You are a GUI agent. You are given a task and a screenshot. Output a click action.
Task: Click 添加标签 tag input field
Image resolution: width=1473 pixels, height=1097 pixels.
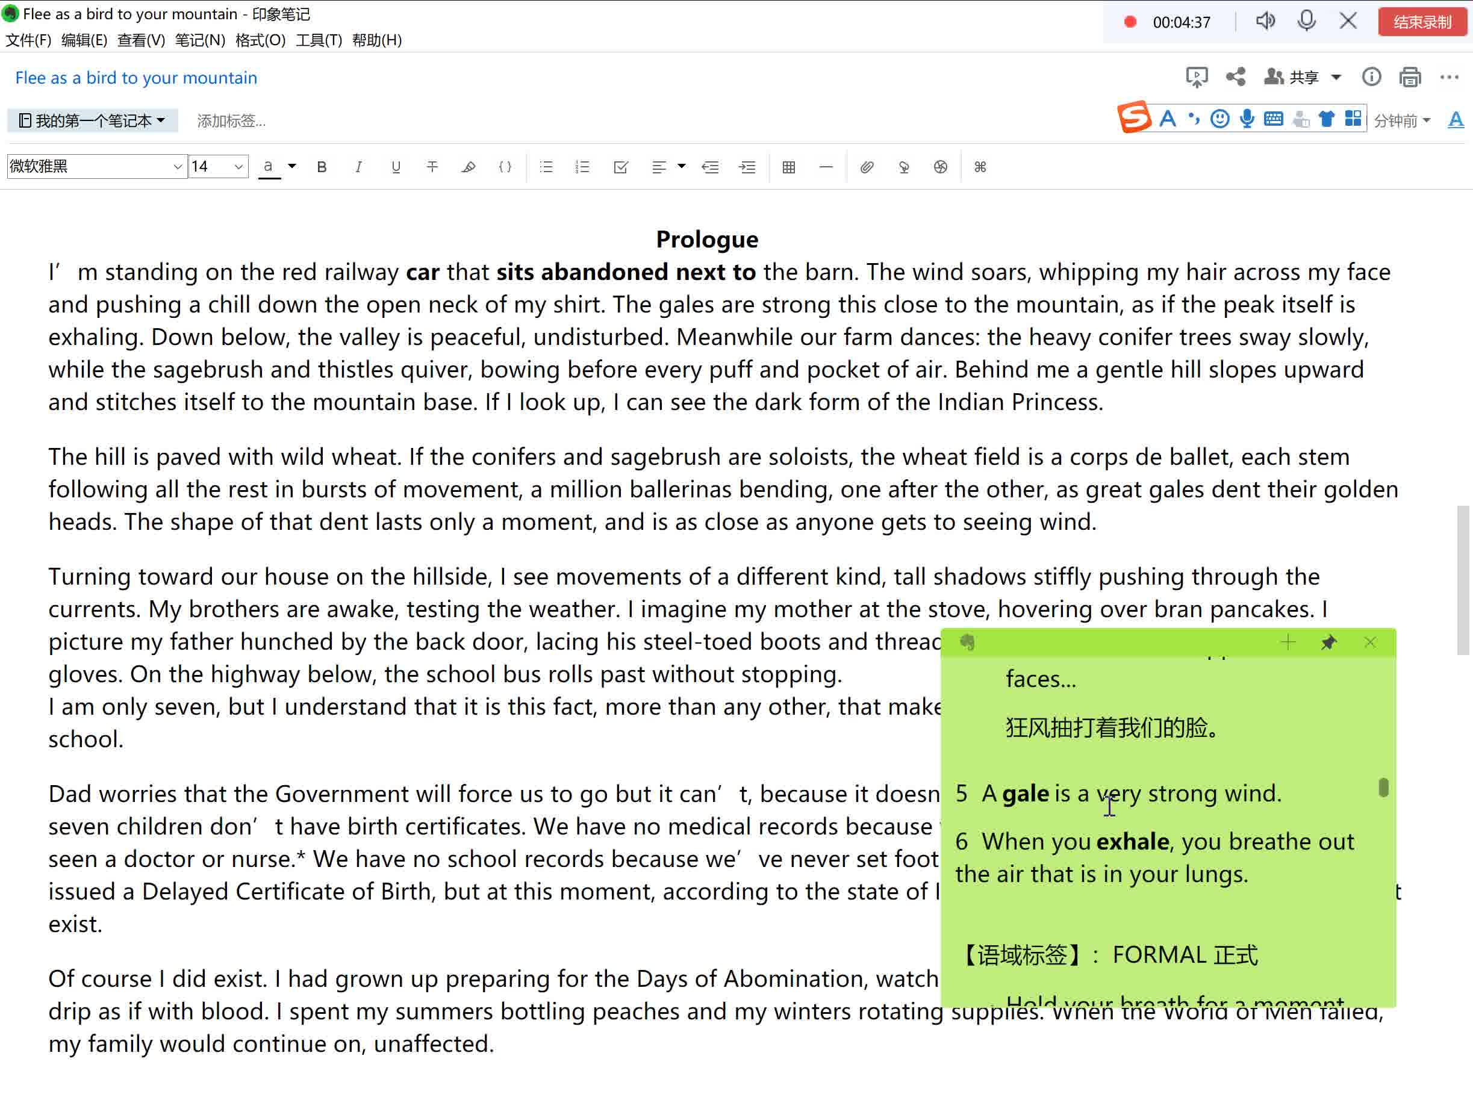point(231,120)
